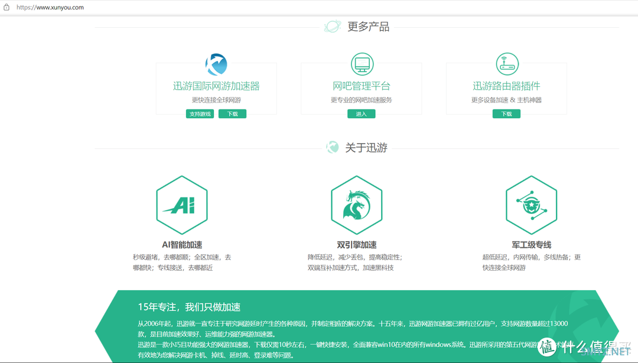Click the lock icon in address bar

pyautogui.click(x=6, y=7)
